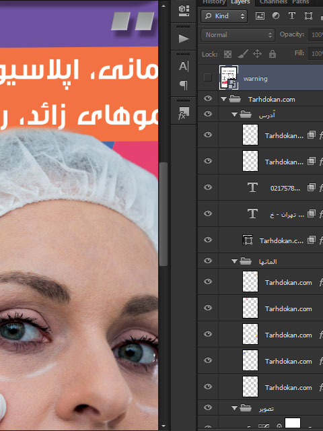Click the آدرس group folder icon
323x431 pixels.
click(x=246, y=114)
